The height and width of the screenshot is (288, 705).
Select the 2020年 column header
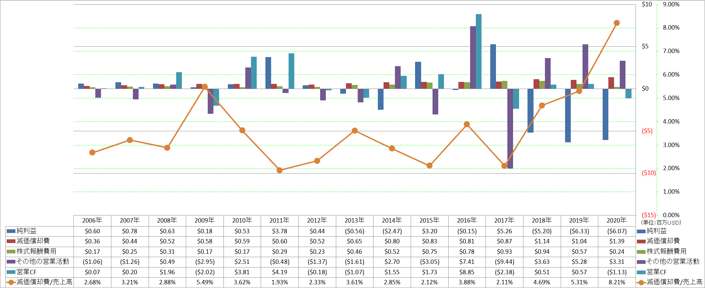pyautogui.click(x=617, y=221)
